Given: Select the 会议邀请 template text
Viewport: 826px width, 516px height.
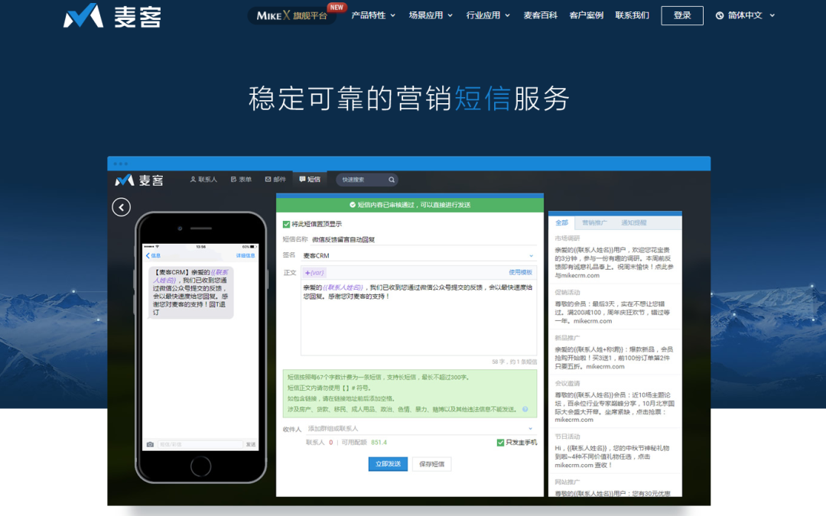Looking at the screenshot, I should 614,407.
